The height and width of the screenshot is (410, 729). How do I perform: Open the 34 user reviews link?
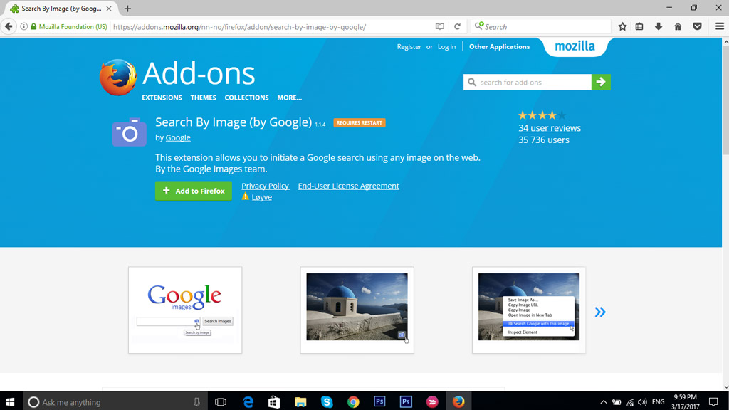549,128
